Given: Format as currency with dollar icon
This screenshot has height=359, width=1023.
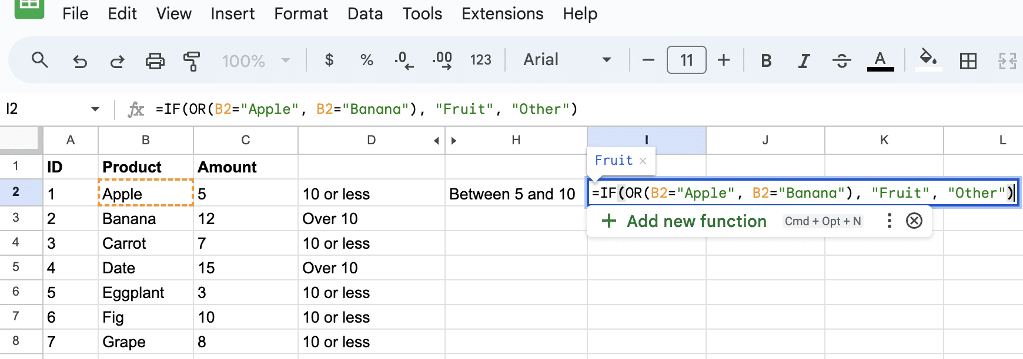Looking at the screenshot, I should [x=329, y=60].
